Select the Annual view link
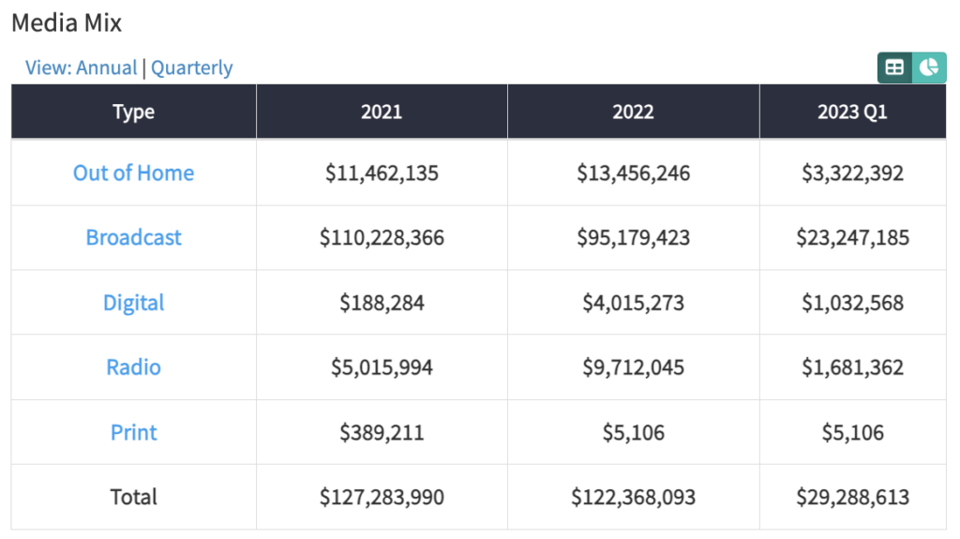The width and height of the screenshot is (960, 539). pyautogui.click(x=107, y=67)
